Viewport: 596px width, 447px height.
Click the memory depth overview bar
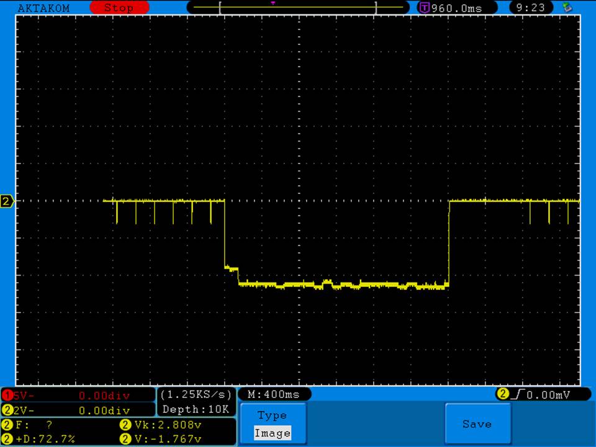(298, 7)
